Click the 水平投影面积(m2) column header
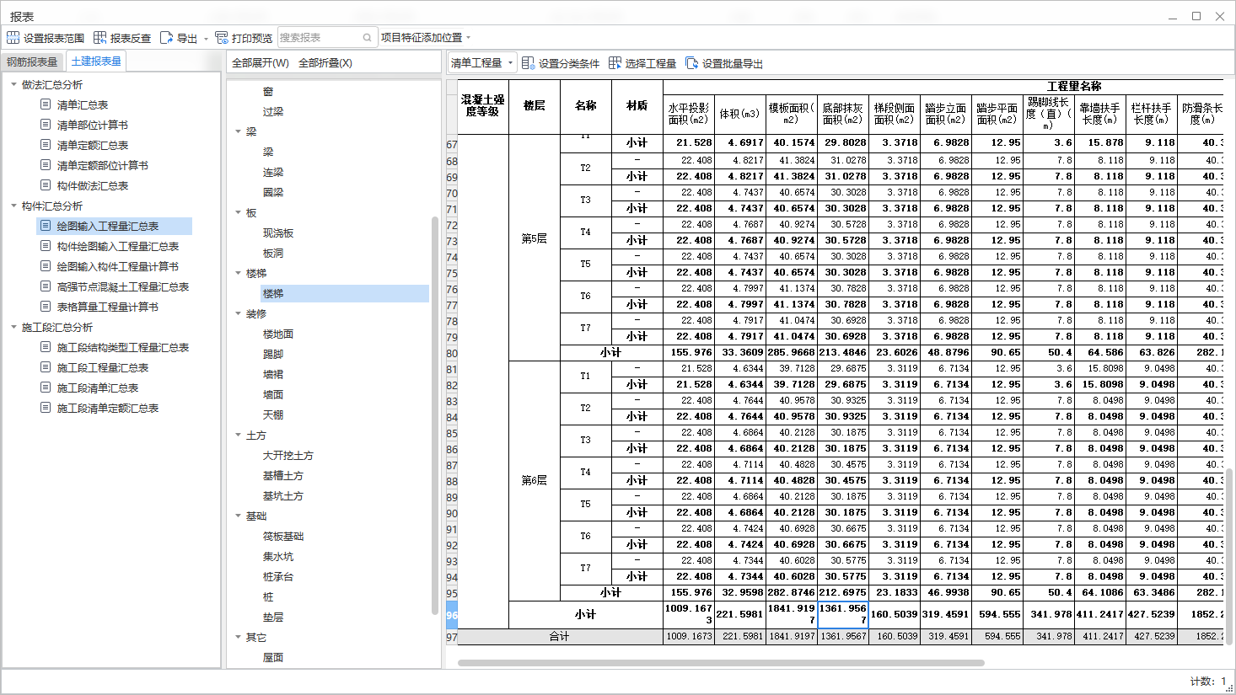The width and height of the screenshot is (1236, 695). (688, 114)
